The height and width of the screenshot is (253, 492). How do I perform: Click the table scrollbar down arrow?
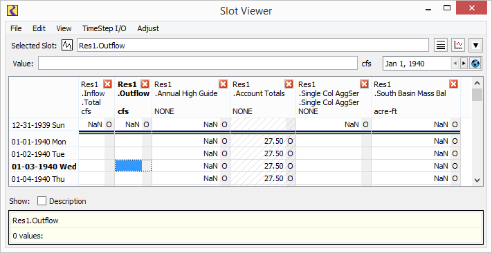click(477, 180)
